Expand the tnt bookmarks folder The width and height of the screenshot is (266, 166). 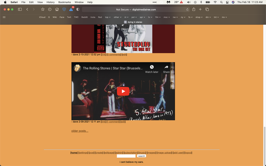click(x=216, y=17)
